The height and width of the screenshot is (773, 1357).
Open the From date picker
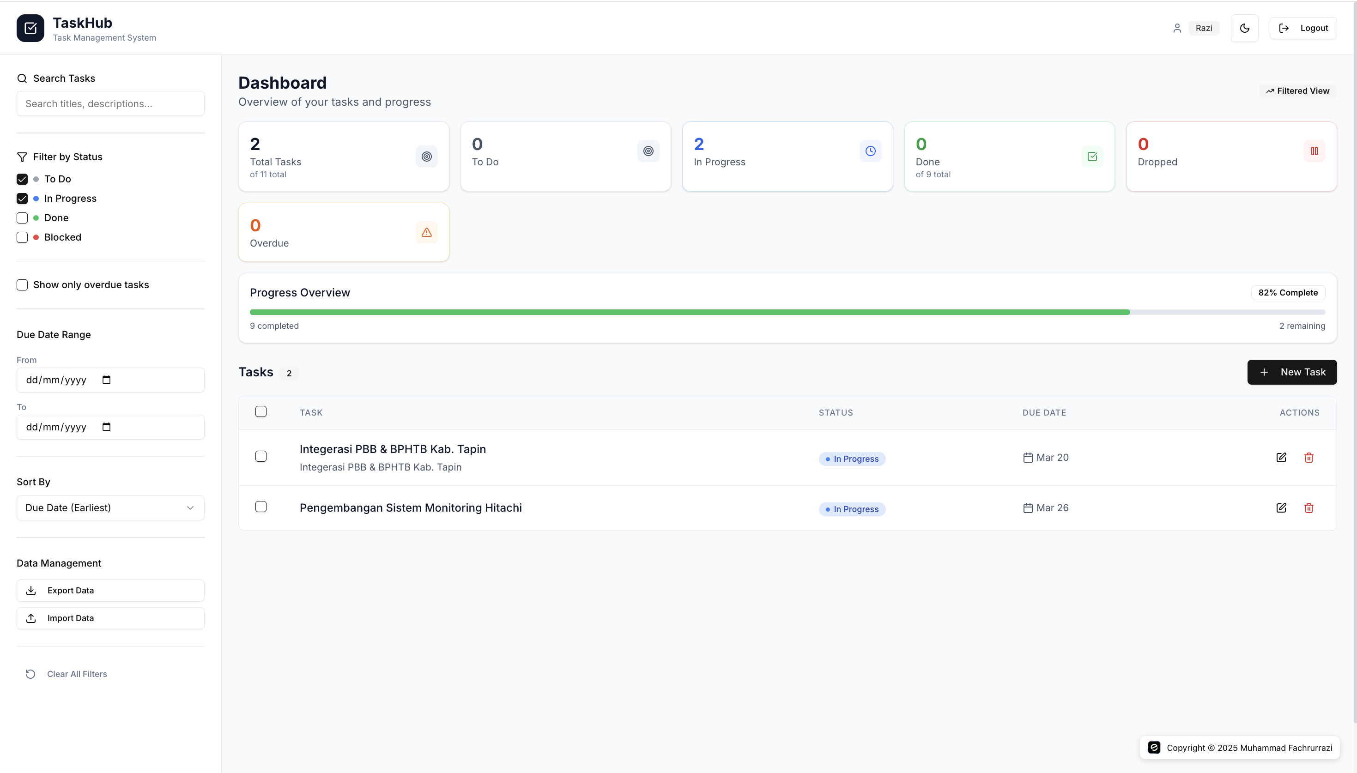coord(107,380)
